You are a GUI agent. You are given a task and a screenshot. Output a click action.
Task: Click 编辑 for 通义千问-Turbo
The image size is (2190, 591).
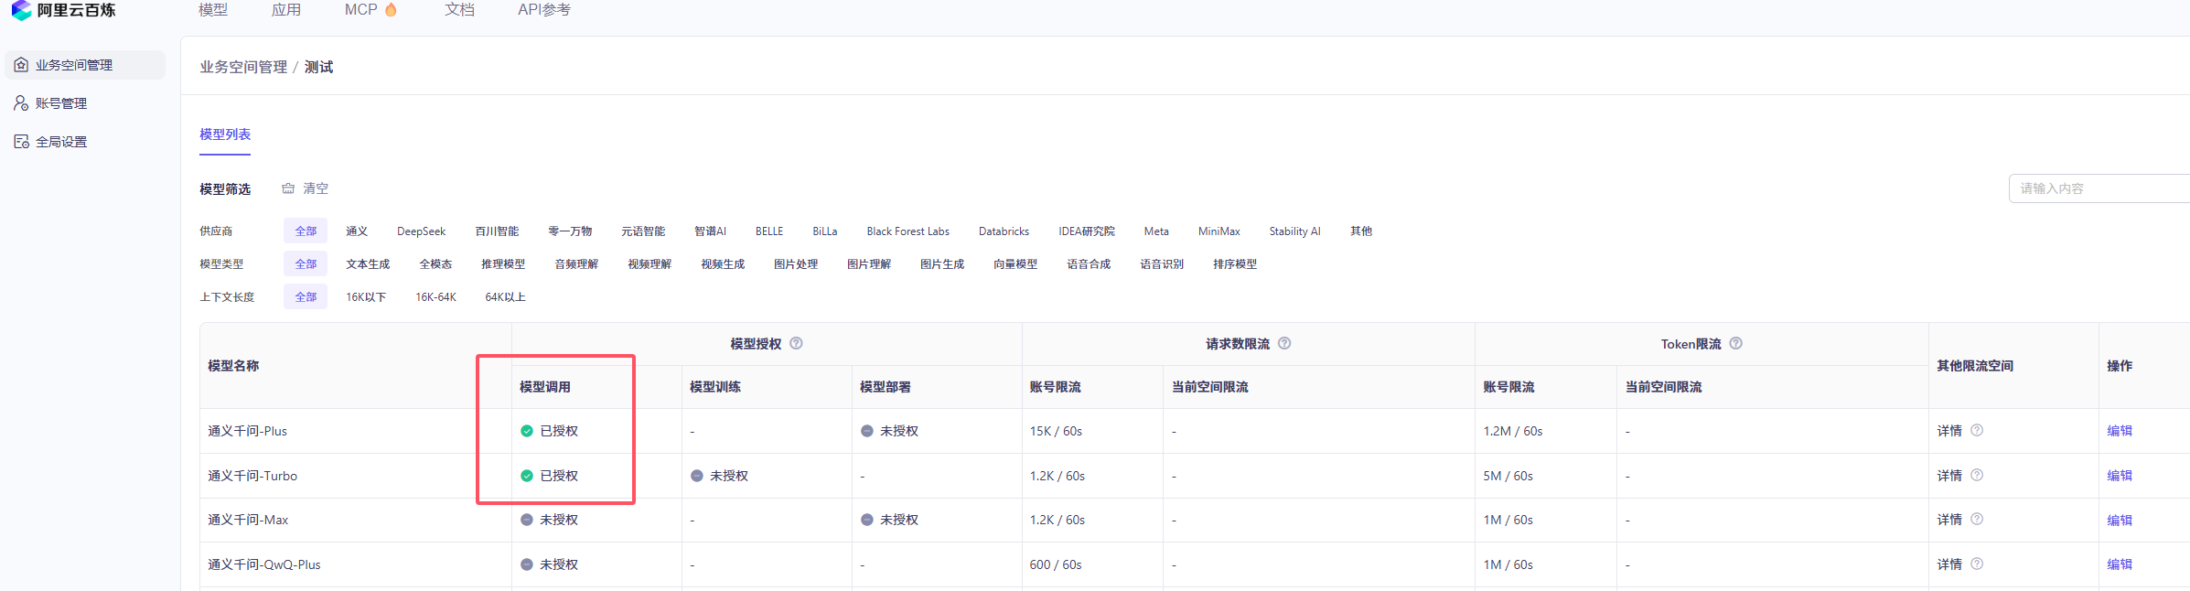pos(2120,476)
